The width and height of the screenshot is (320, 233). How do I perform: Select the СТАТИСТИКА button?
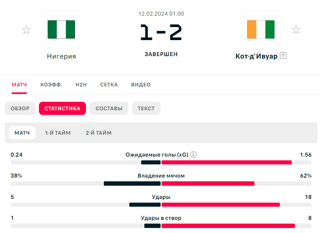(62, 108)
